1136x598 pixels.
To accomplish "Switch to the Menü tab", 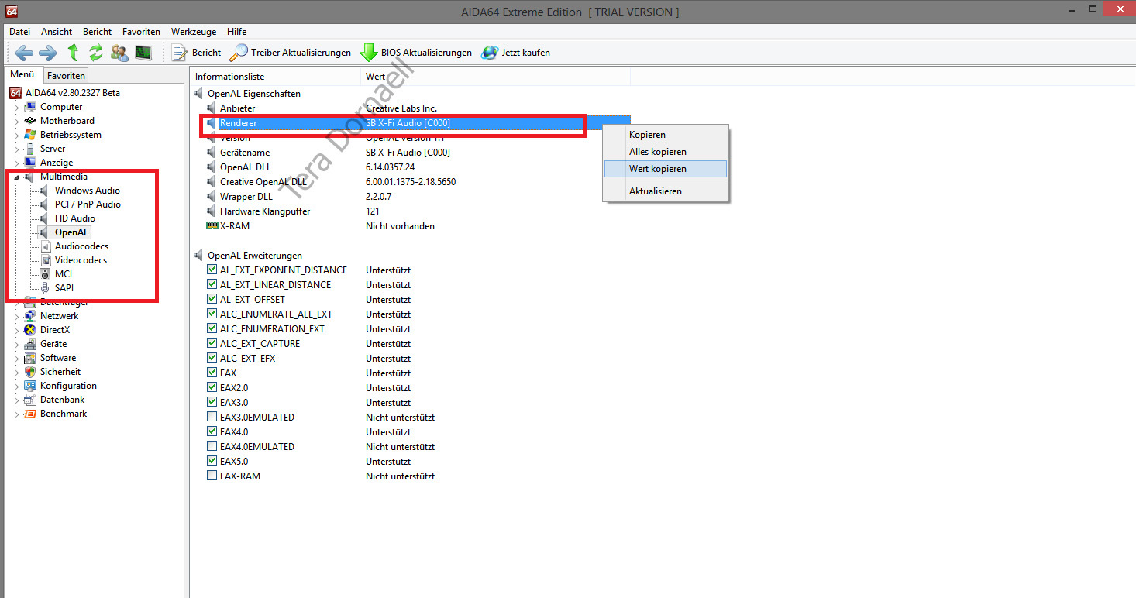I will click(x=22, y=74).
